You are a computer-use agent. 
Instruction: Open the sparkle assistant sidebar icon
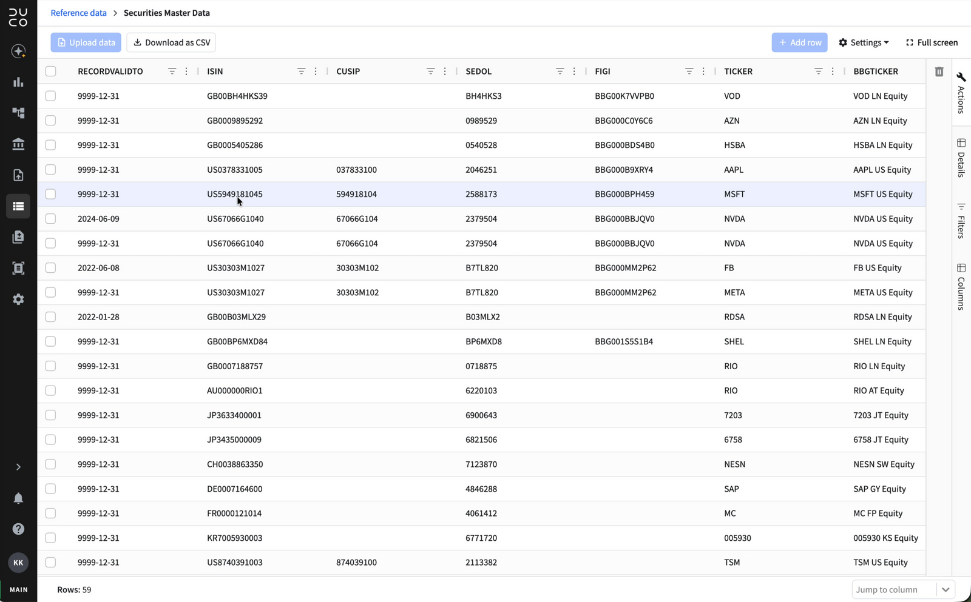tap(18, 51)
